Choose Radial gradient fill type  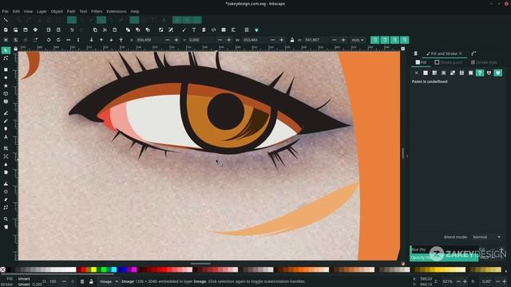tap(444, 73)
